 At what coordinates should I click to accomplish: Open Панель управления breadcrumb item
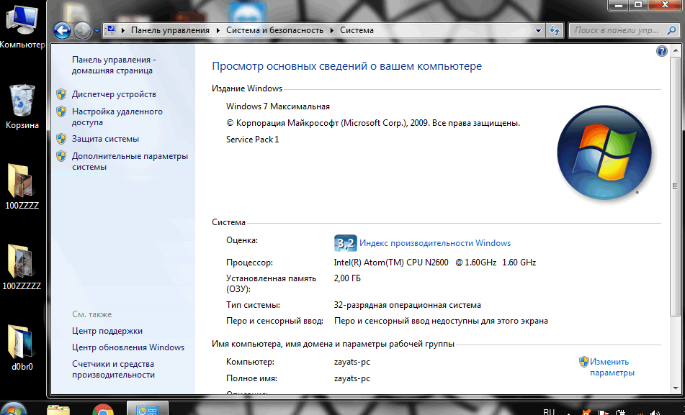tap(170, 30)
